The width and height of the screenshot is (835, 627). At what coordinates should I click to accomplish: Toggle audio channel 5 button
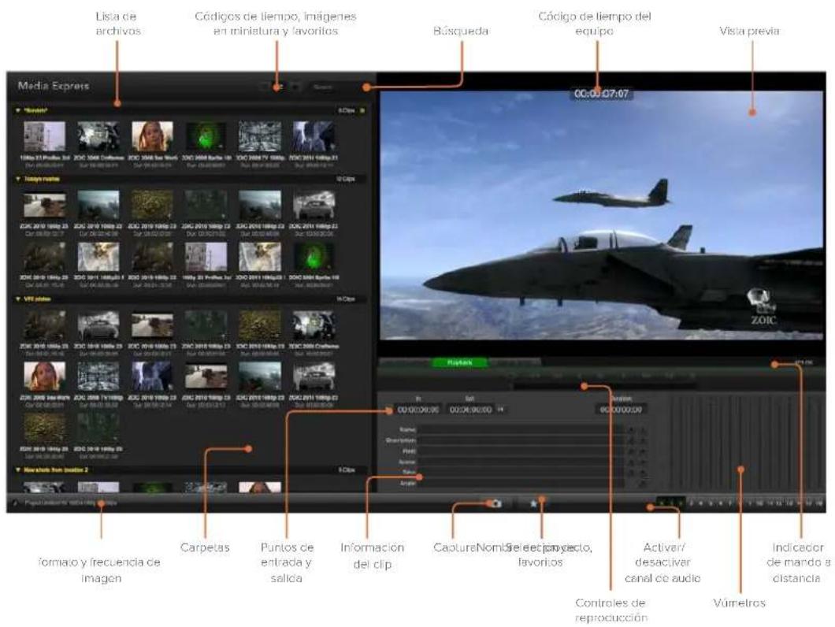[711, 503]
